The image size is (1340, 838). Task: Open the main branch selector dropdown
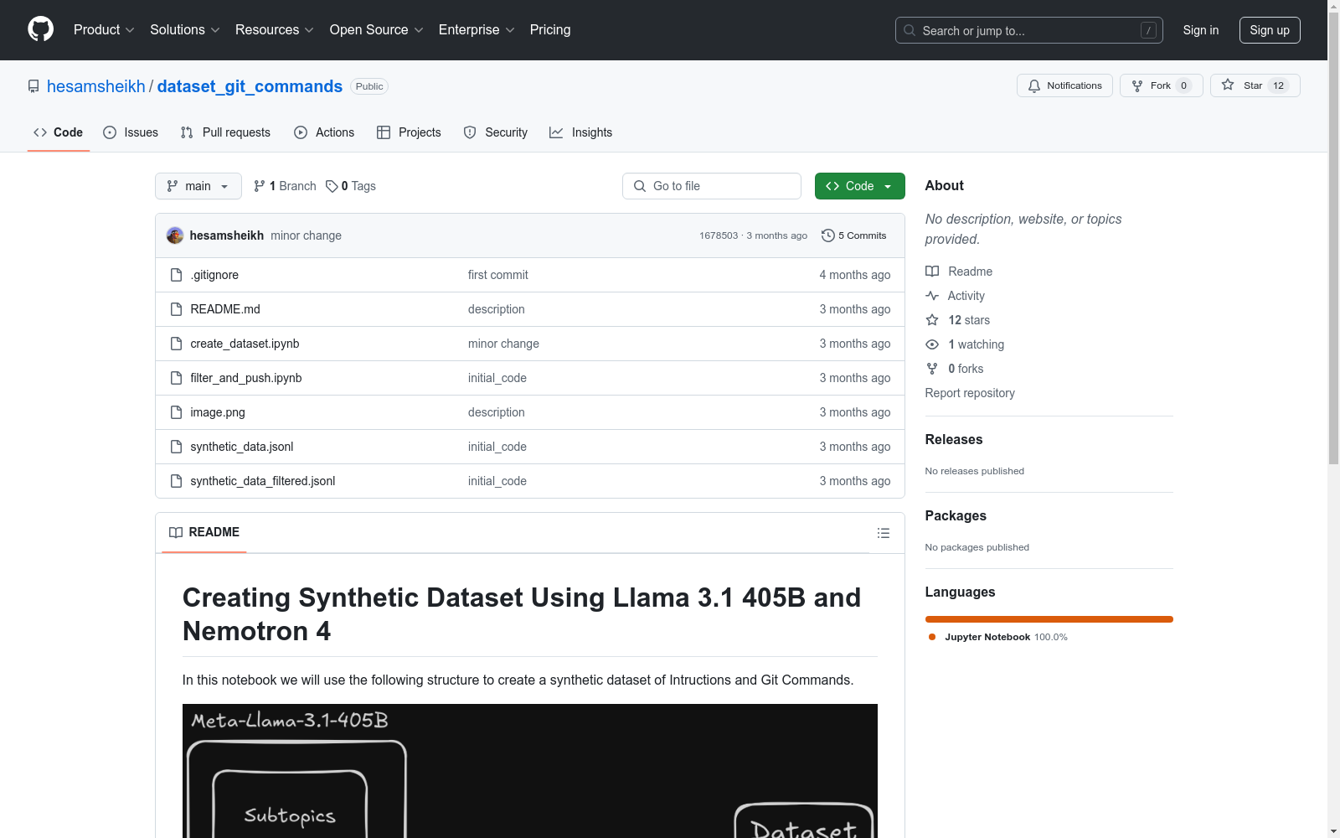click(198, 186)
